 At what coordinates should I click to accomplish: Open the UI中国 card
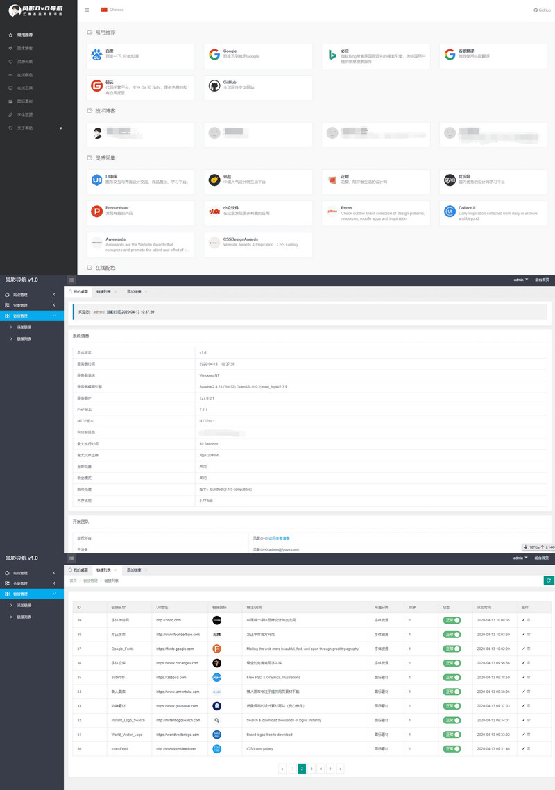tap(141, 182)
